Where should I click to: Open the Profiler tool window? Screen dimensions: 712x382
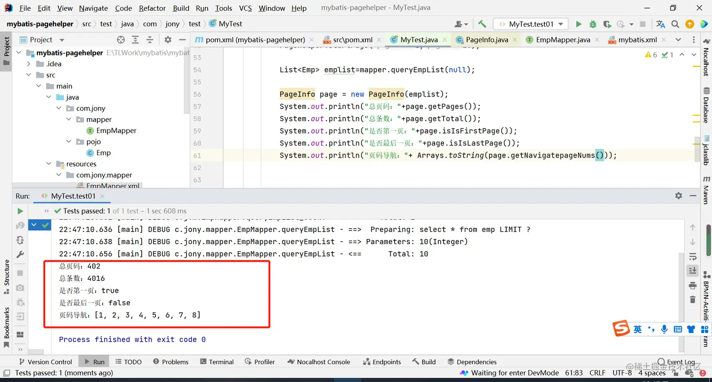coord(259,362)
